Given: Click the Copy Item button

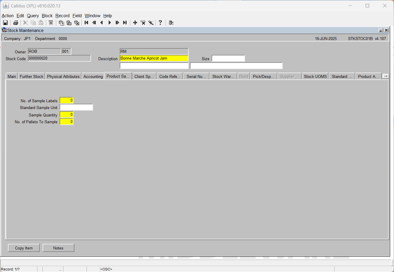Looking at the screenshot, I should click(24, 248).
